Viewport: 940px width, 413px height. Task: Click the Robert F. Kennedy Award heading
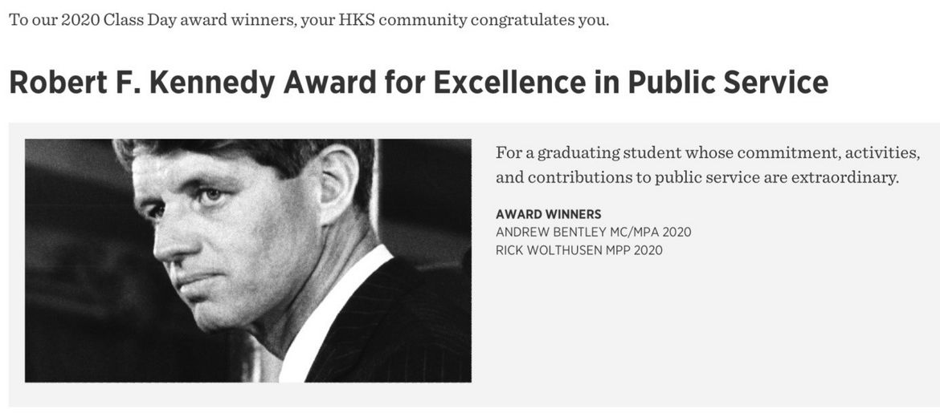(x=419, y=83)
